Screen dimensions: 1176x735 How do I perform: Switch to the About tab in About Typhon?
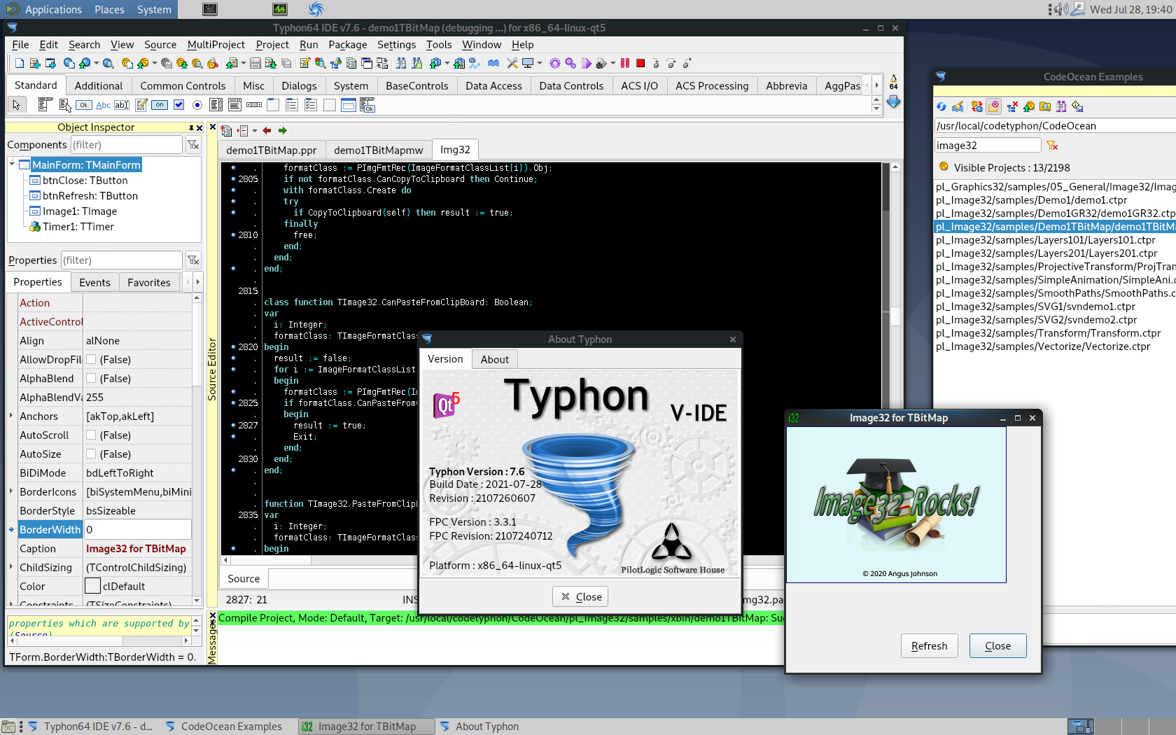click(494, 360)
